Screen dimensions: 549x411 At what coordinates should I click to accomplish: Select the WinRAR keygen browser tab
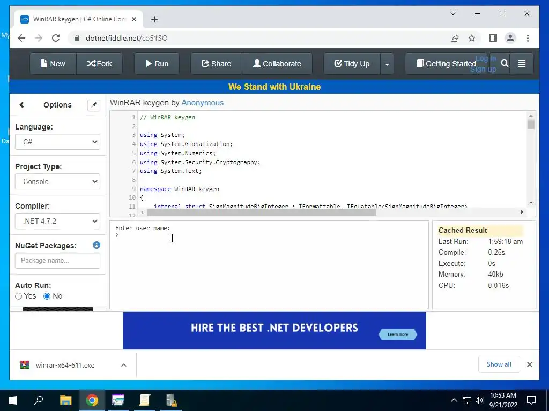pos(78,19)
